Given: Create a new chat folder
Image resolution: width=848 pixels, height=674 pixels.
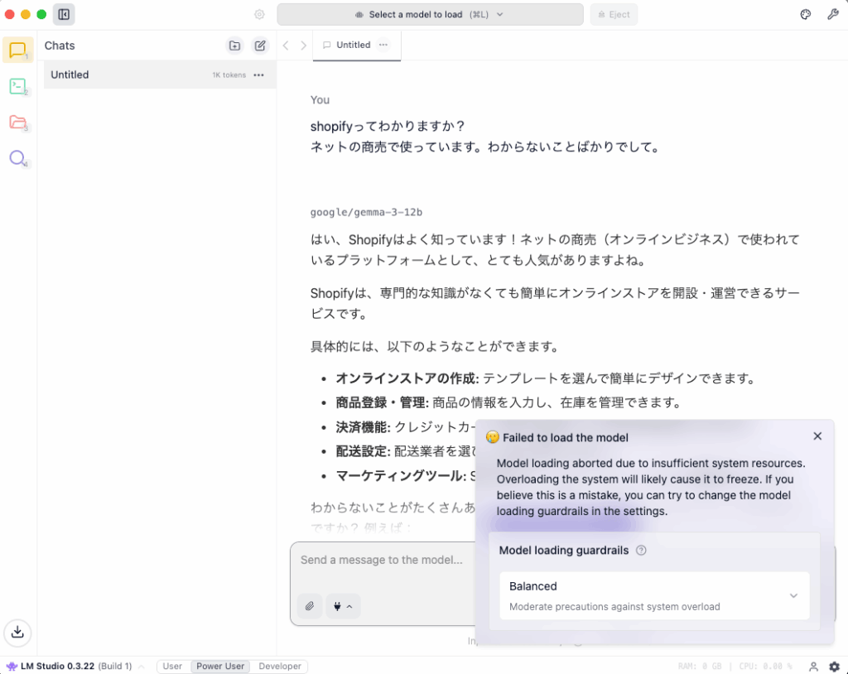Looking at the screenshot, I should tap(235, 46).
